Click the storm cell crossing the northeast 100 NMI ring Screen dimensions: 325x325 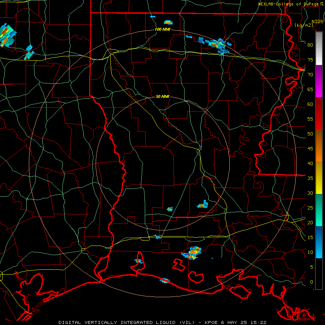click(x=218, y=45)
